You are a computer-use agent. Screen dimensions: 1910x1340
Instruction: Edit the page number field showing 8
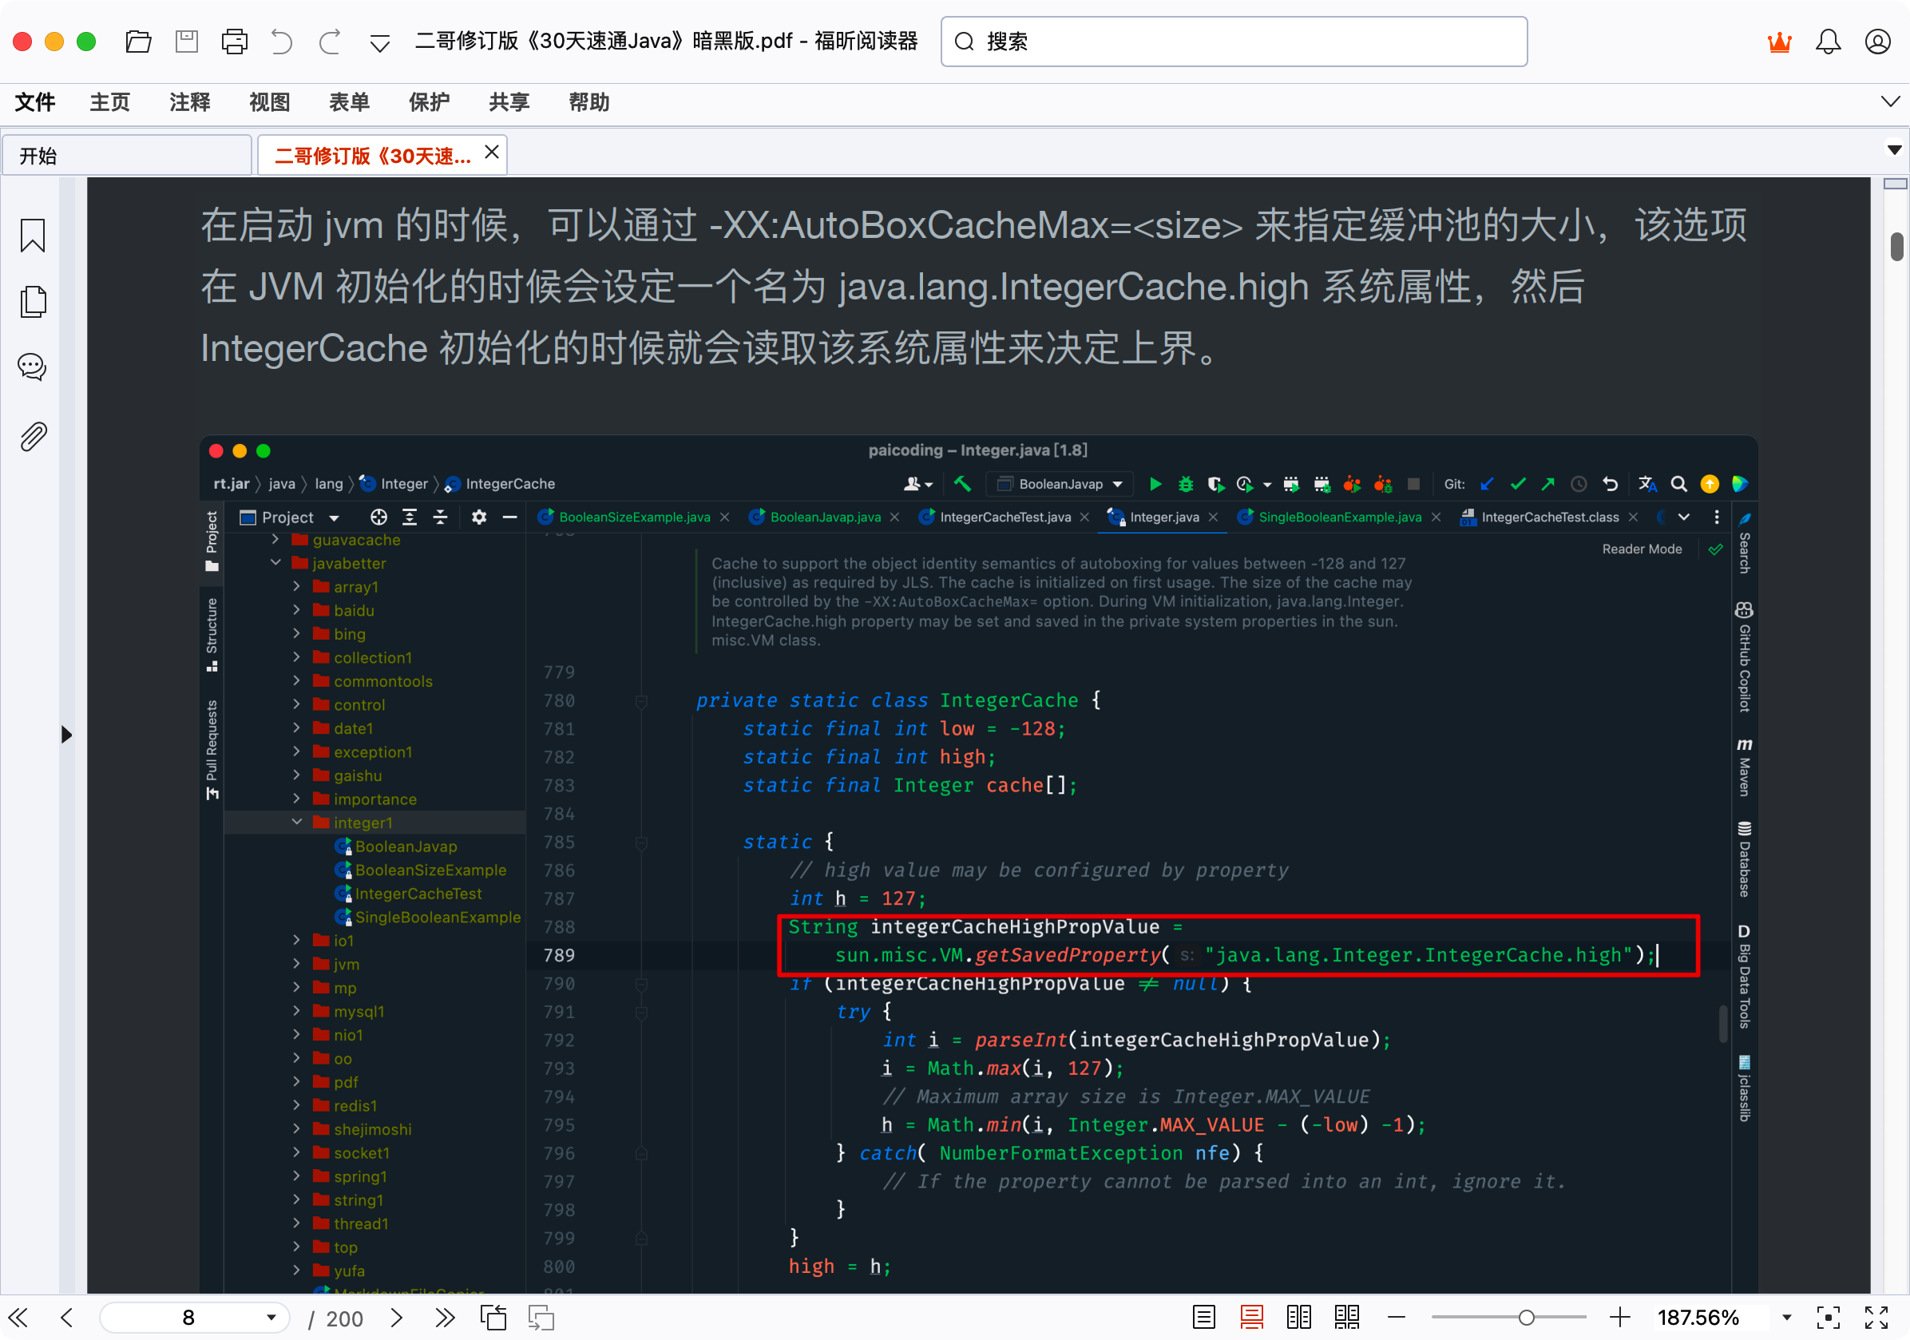point(187,1318)
